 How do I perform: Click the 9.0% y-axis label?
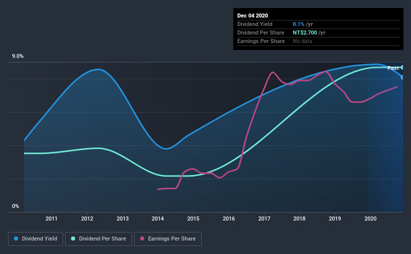tap(18, 56)
